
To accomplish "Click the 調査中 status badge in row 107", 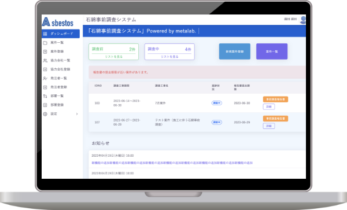I will (x=217, y=123).
